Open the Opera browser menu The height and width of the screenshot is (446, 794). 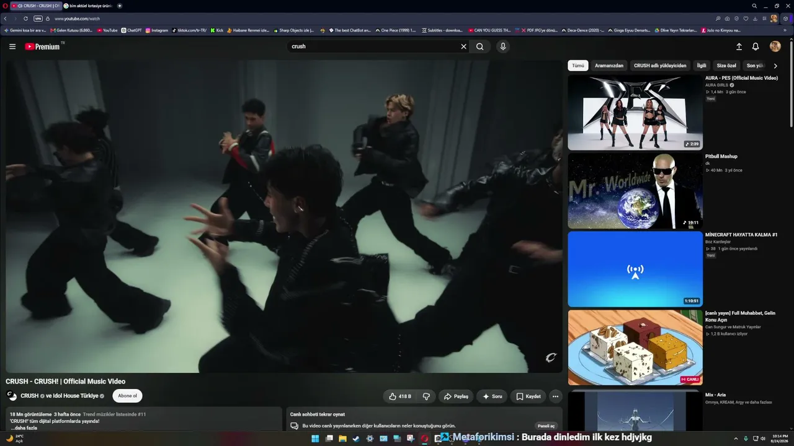coord(5,6)
